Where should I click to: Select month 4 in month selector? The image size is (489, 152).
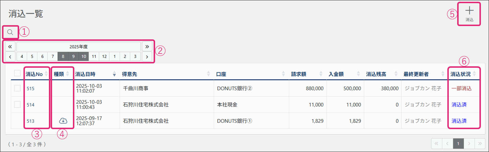pos(22,56)
